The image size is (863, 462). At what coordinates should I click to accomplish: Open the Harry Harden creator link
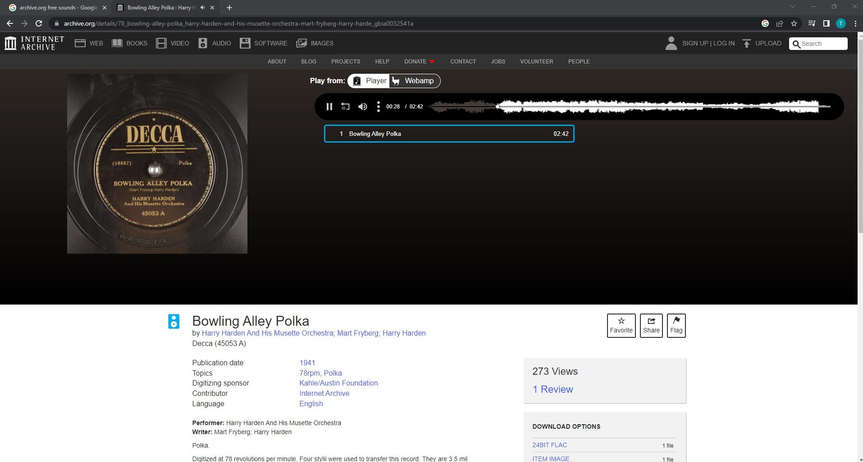pyautogui.click(x=404, y=333)
